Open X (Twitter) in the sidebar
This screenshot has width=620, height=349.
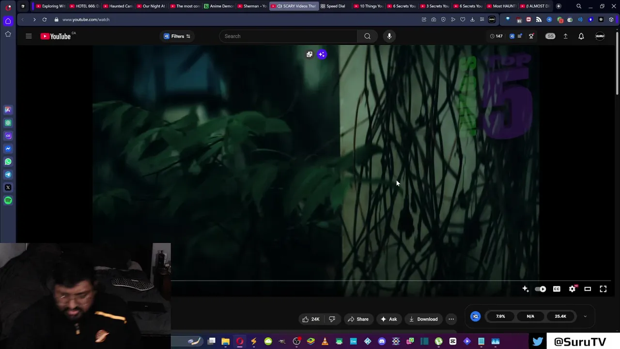click(x=8, y=188)
